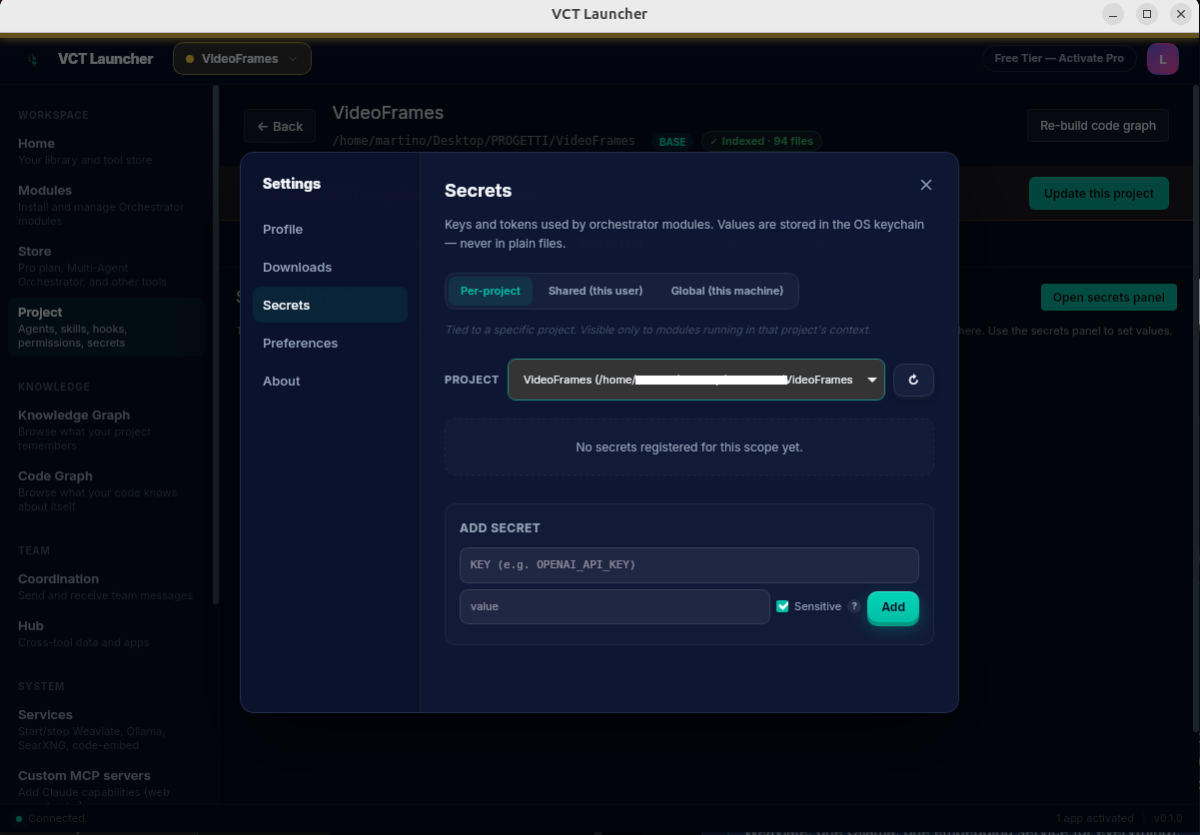The width and height of the screenshot is (1200, 835).
Task: Click Open secrets panel button
Action: tap(1109, 297)
